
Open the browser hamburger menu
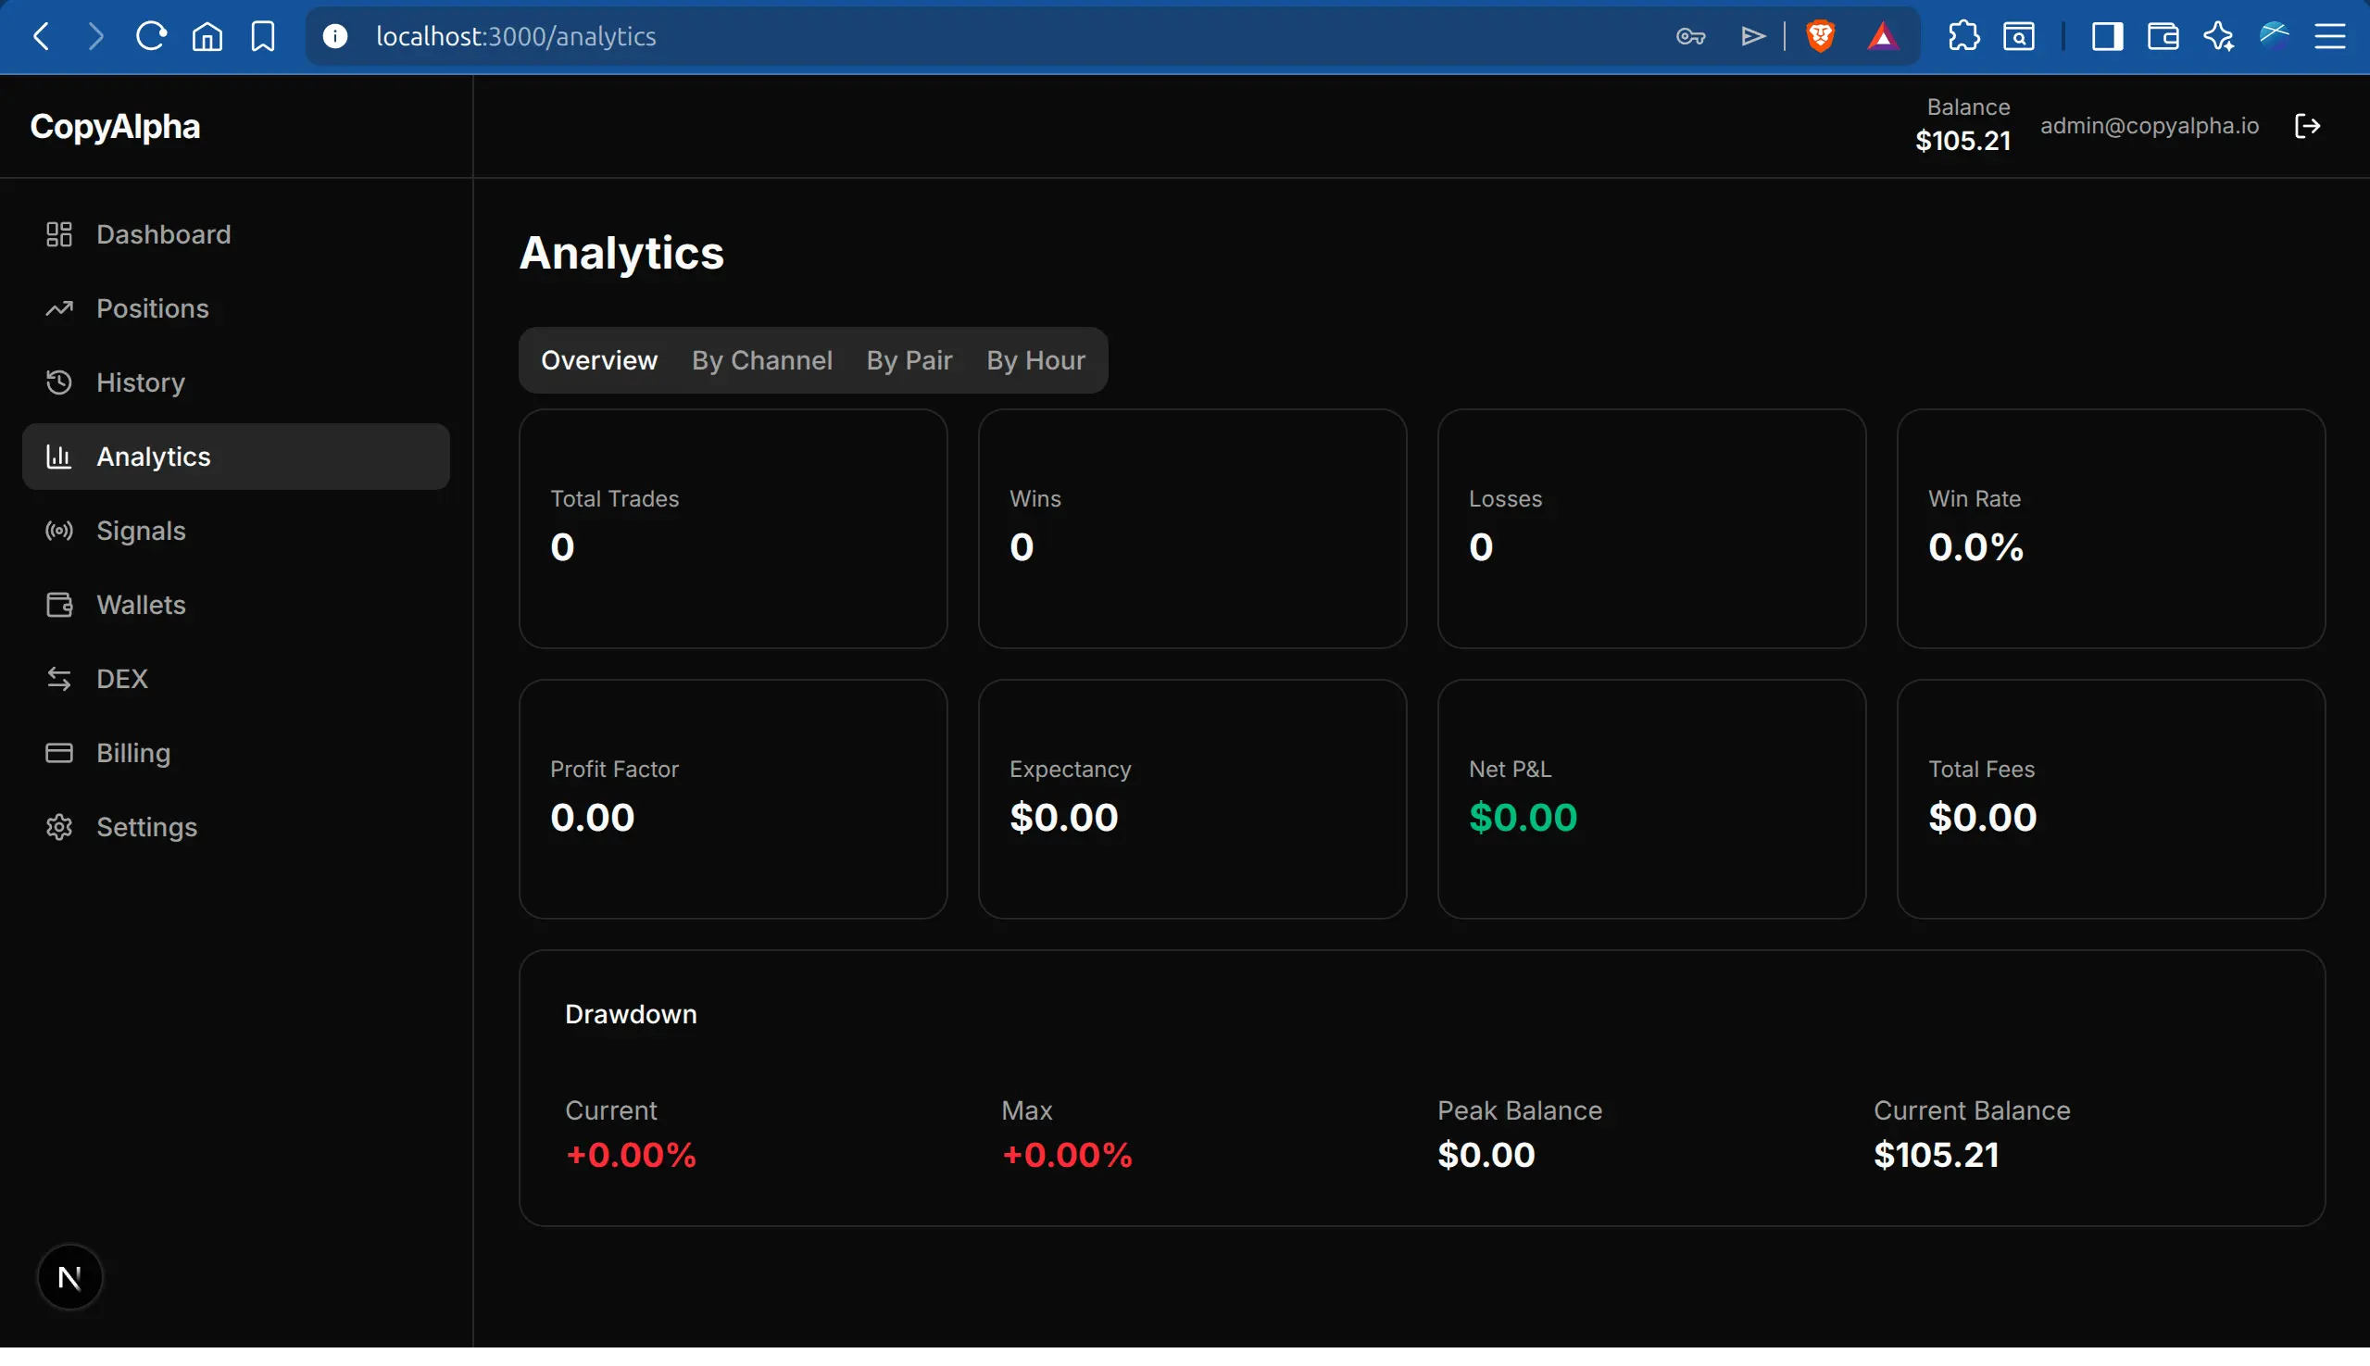(2332, 35)
